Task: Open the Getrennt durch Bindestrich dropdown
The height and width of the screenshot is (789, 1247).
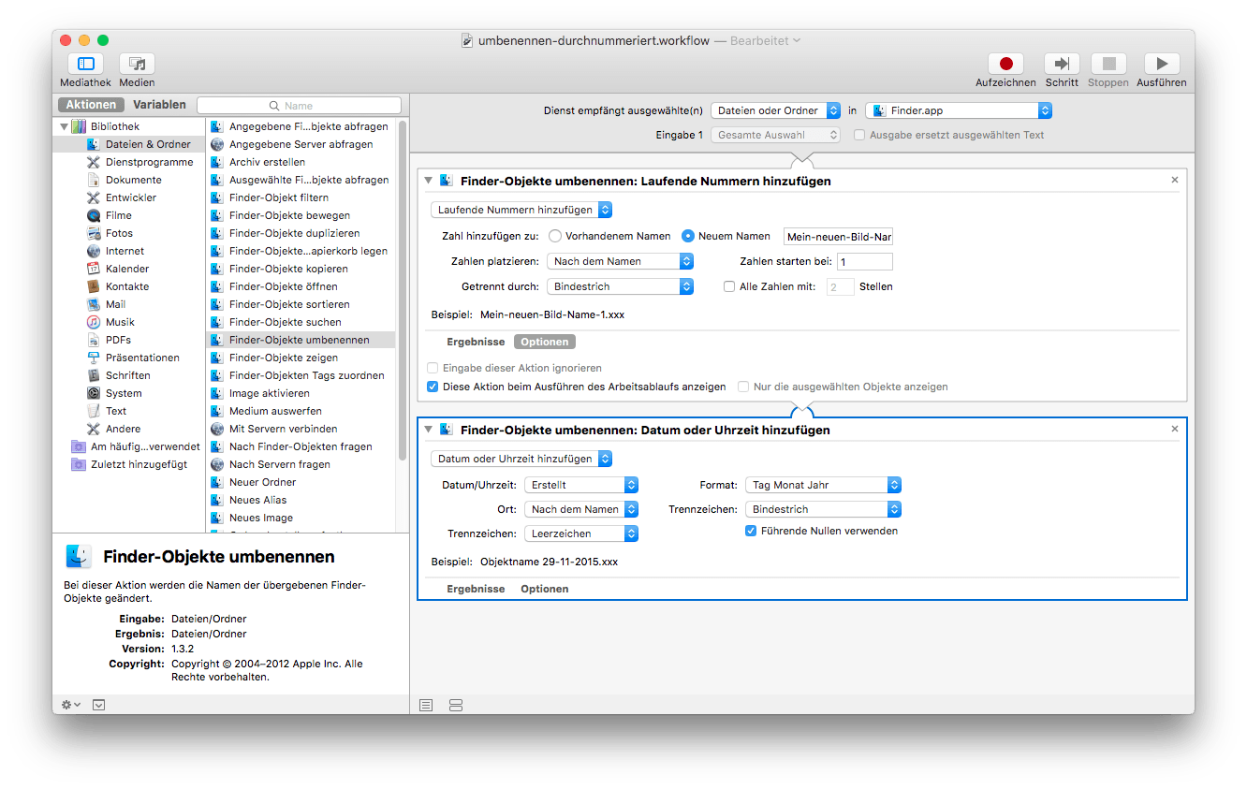Action: coord(620,286)
